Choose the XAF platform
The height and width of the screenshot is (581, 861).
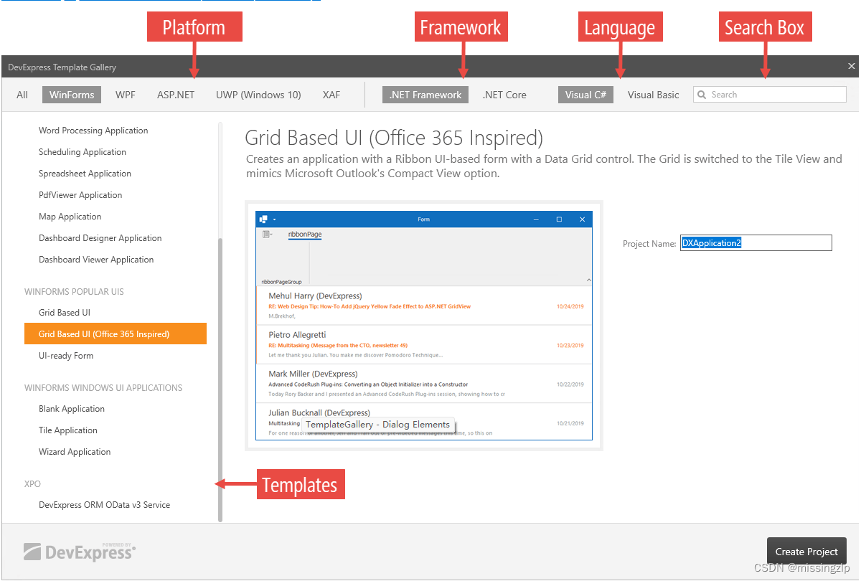click(x=331, y=95)
